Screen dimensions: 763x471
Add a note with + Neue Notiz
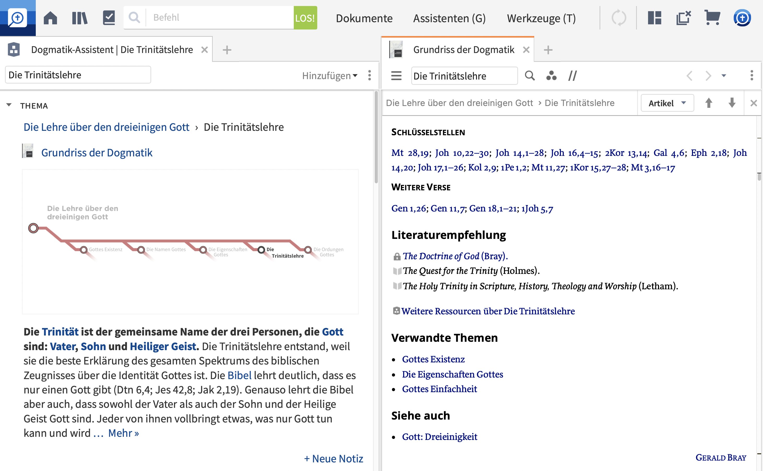333,458
